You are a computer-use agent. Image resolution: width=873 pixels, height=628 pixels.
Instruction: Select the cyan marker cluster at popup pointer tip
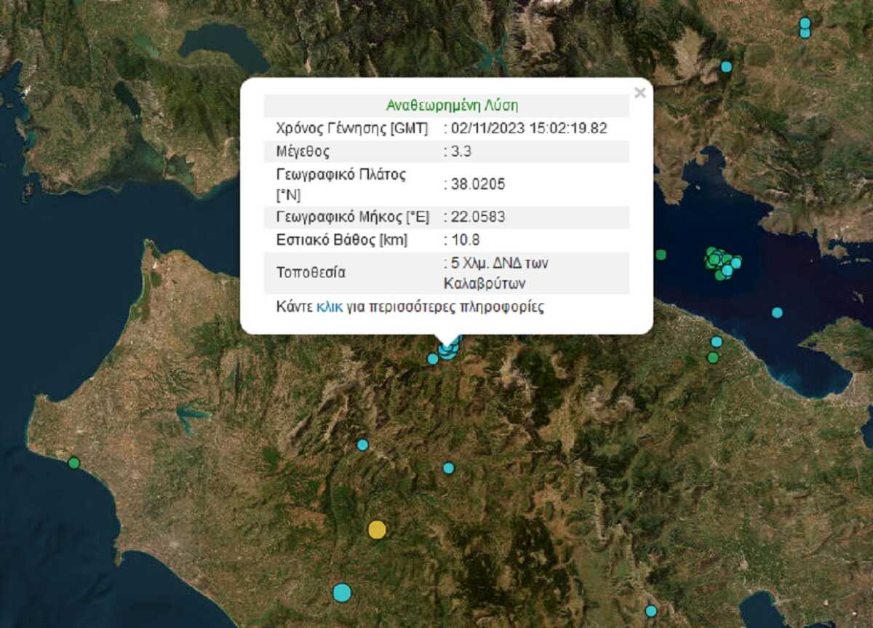(x=448, y=350)
